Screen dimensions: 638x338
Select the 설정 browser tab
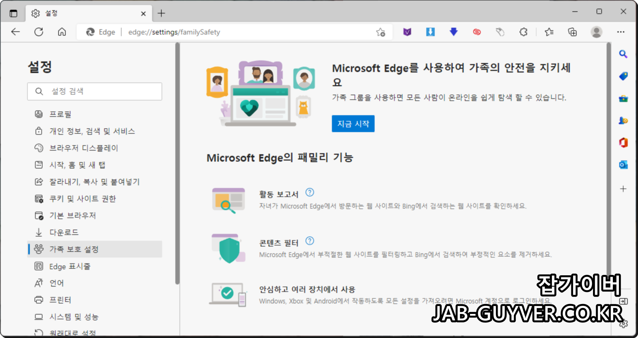point(89,13)
